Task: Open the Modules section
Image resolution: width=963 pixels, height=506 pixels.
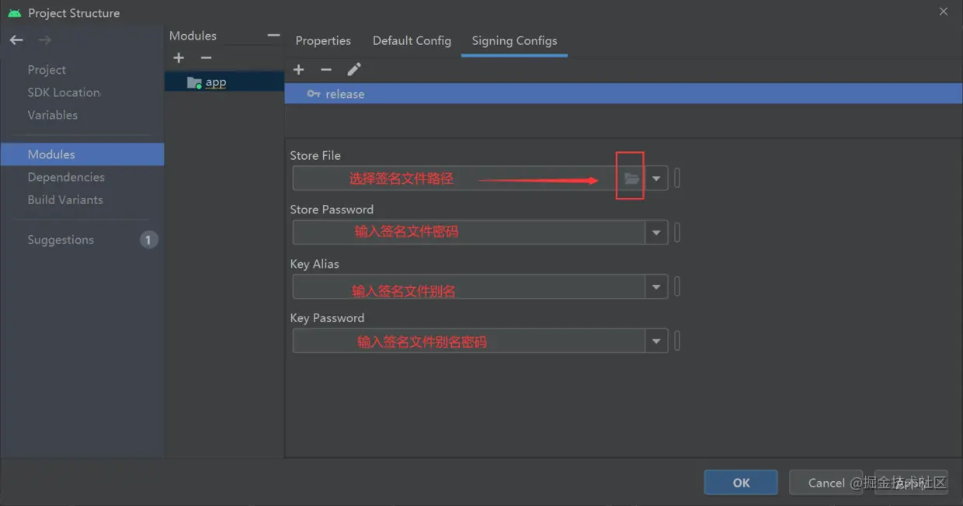Action: [x=82, y=154]
